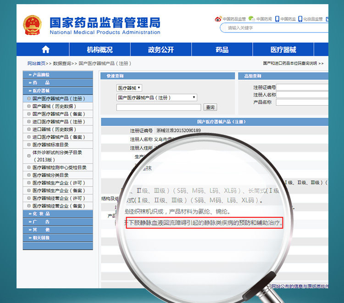
Task: Expand the 其他 sidebar section
Action: [x=58, y=230]
